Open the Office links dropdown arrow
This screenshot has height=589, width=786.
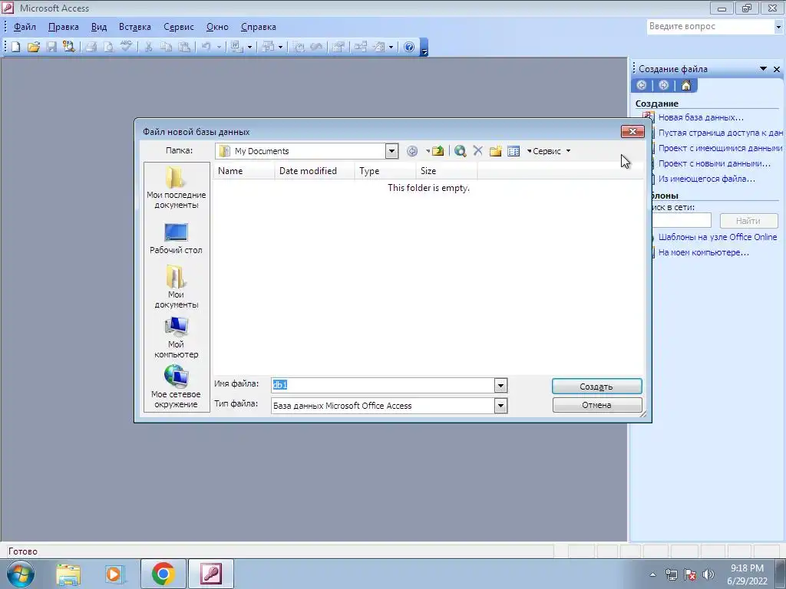click(249, 47)
